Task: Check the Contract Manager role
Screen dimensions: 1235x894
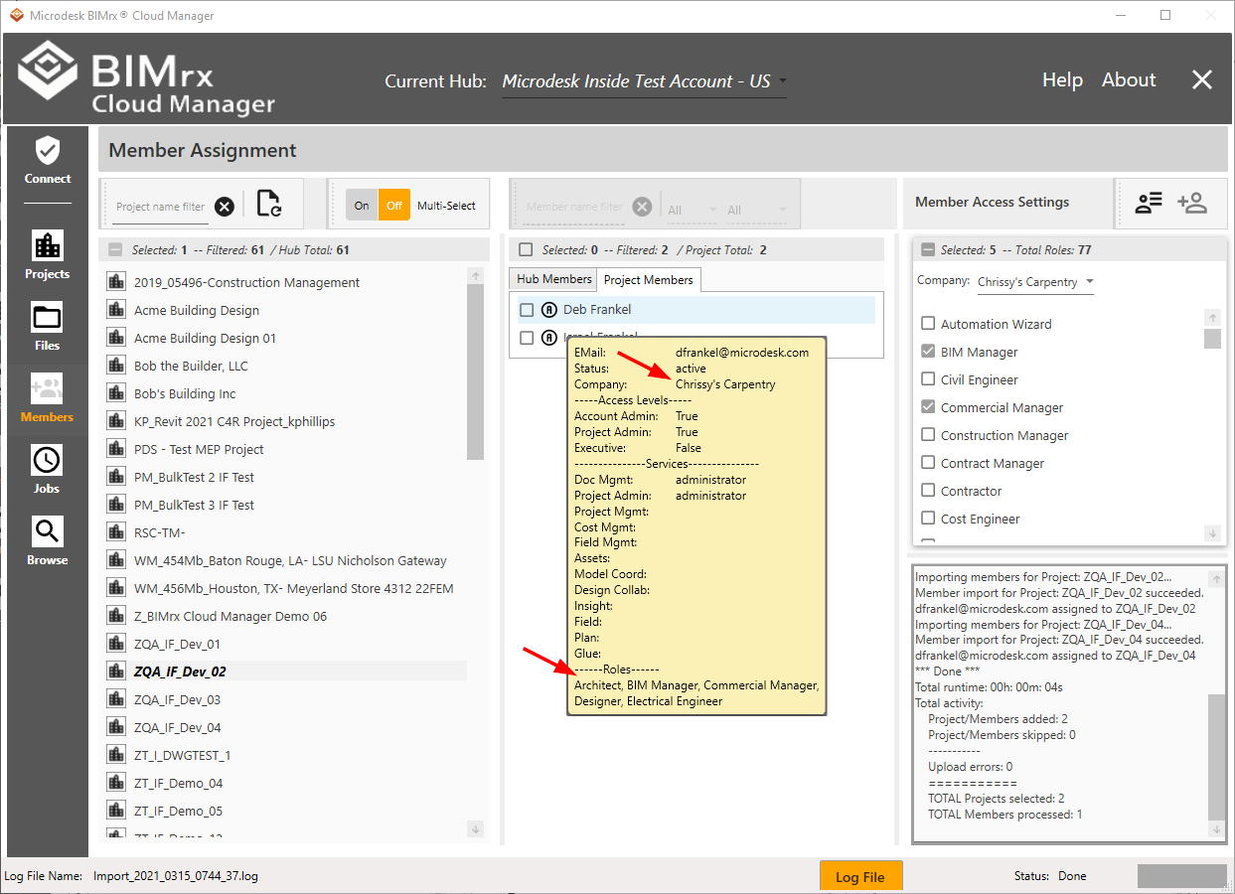Action: (928, 463)
